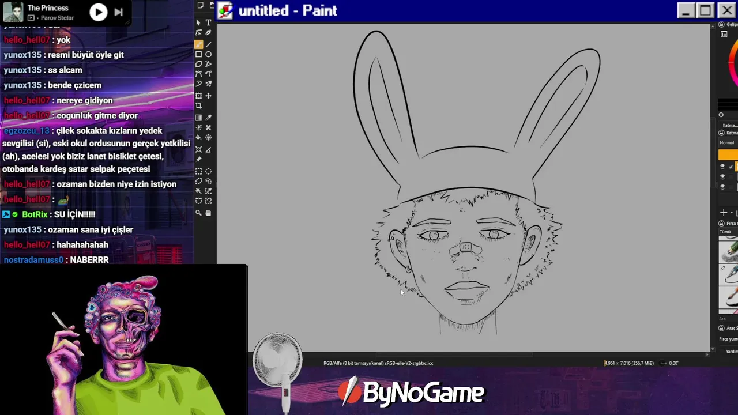Select the Text tool
Screen dimensions: 738x415
pos(208,23)
